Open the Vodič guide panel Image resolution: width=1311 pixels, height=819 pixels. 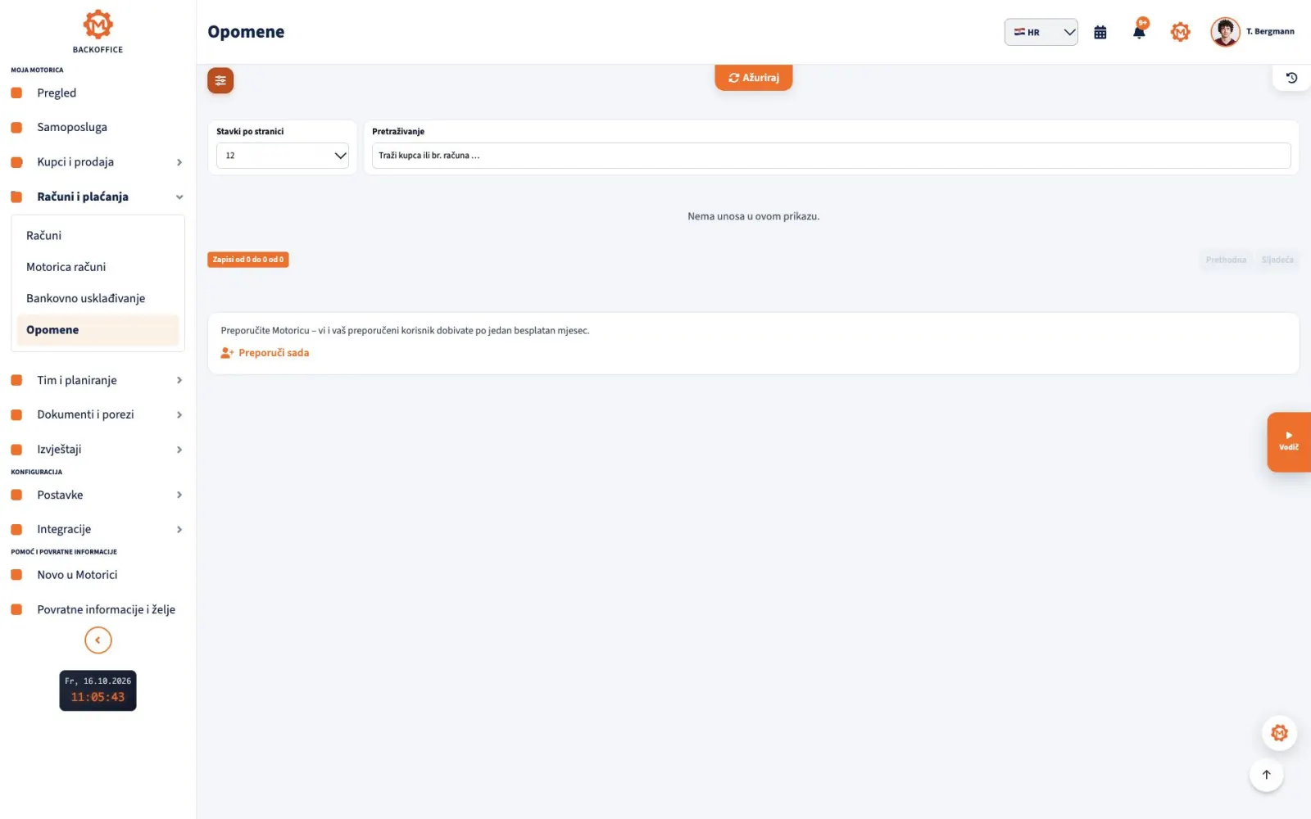point(1289,441)
